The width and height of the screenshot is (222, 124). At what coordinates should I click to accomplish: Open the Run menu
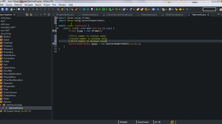(54, 5)
